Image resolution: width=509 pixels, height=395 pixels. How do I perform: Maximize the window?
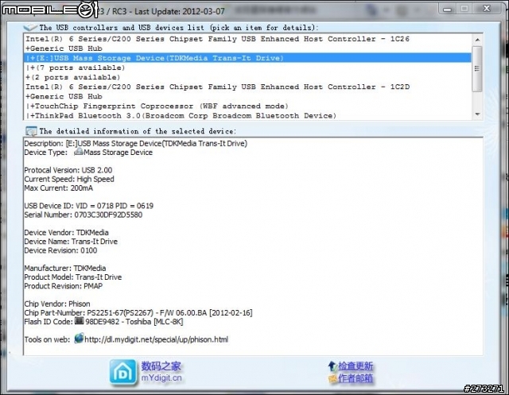464,9
